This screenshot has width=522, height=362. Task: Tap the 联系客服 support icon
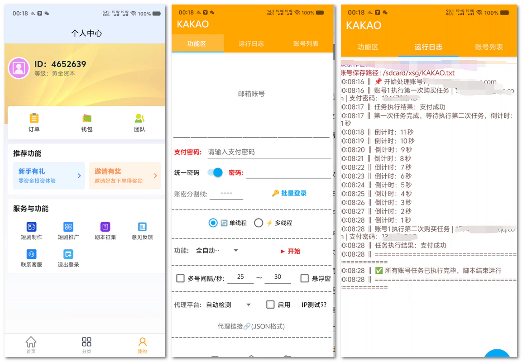[x=31, y=254]
